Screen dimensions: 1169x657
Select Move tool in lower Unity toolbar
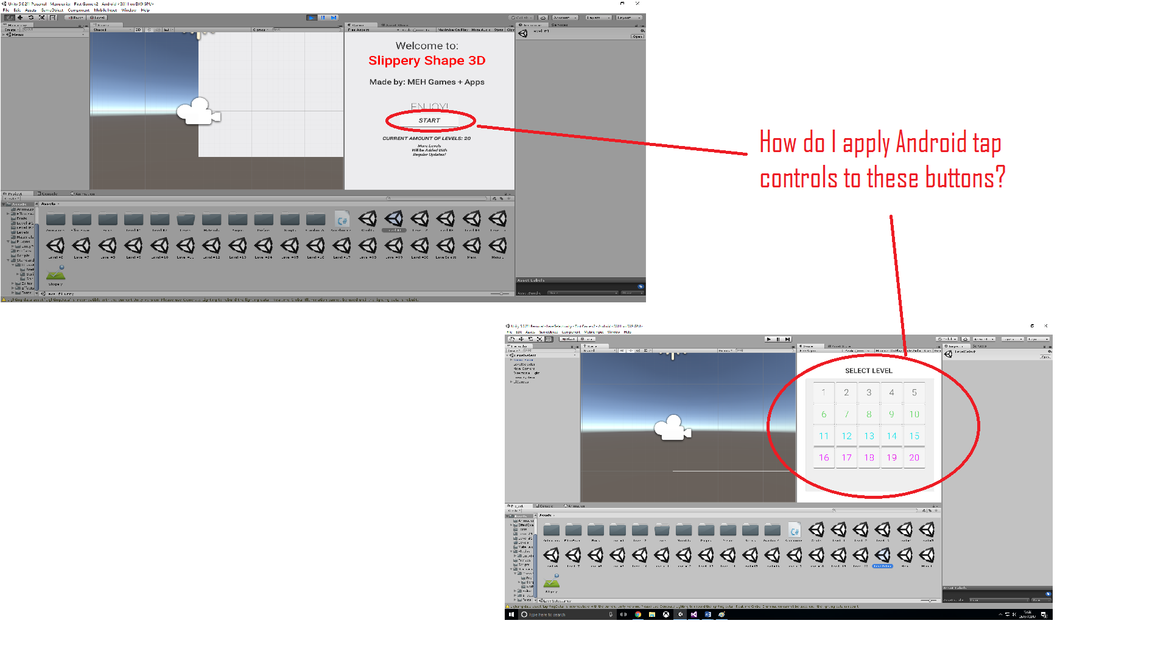521,339
